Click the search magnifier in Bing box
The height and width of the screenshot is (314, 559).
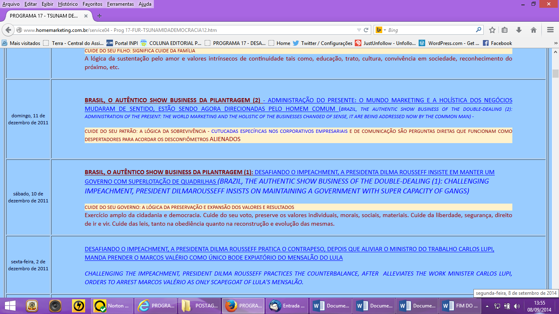point(478,30)
